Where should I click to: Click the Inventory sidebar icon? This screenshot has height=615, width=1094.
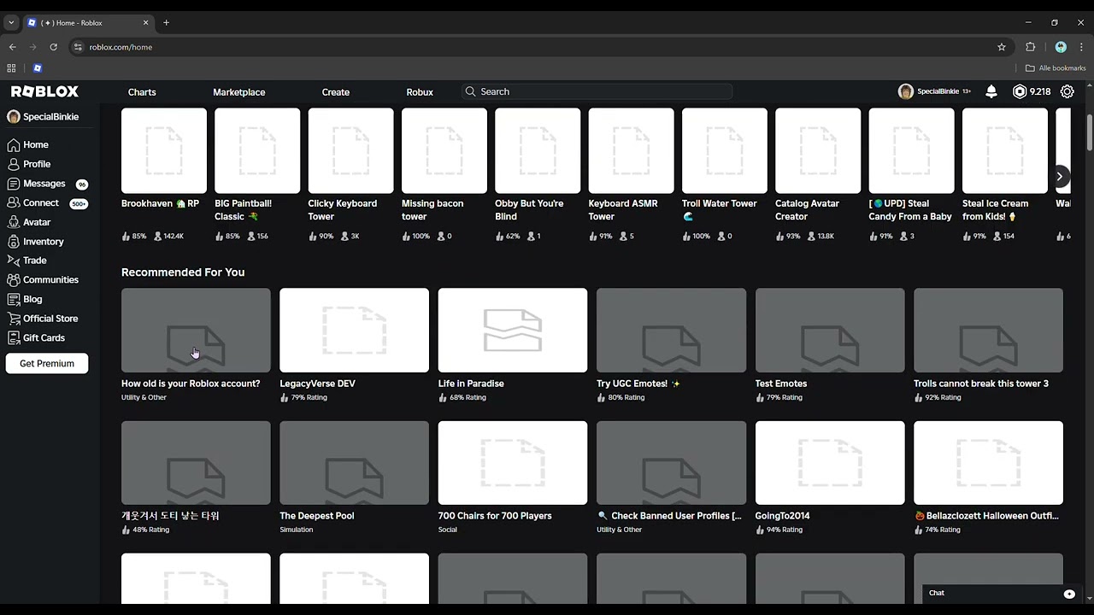tap(14, 242)
